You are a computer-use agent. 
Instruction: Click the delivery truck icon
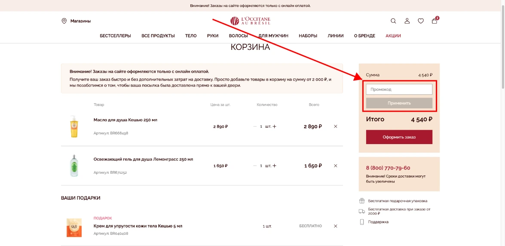(x=362, y=211)
